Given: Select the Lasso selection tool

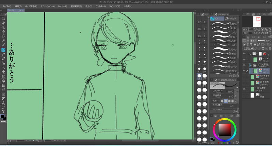Looking at the screenshot, I should pyautogui.click(x=3, y=36).
